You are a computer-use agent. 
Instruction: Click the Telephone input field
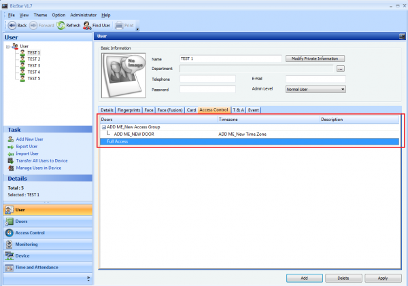tap(207, 79)
